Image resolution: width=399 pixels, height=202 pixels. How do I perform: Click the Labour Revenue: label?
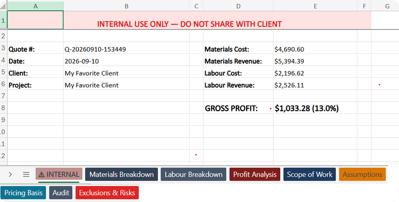(238, 84)
